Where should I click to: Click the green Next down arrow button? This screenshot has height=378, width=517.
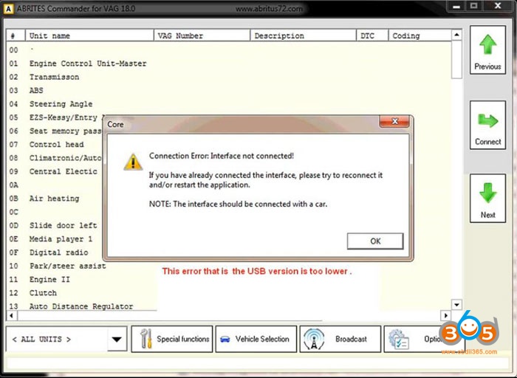(487, 199)
